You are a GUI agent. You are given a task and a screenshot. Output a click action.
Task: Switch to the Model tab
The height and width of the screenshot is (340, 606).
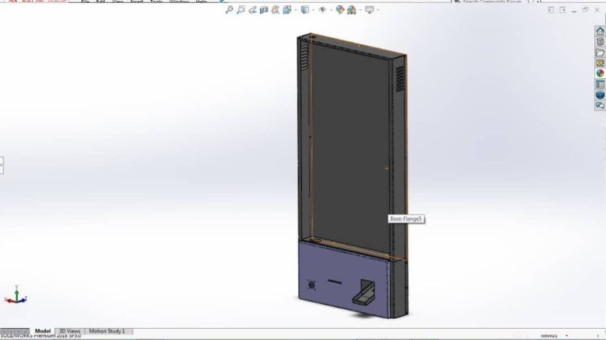coord(43,331)
